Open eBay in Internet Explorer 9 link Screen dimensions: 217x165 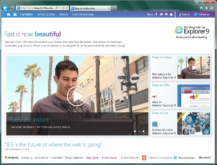coord(164,104)
